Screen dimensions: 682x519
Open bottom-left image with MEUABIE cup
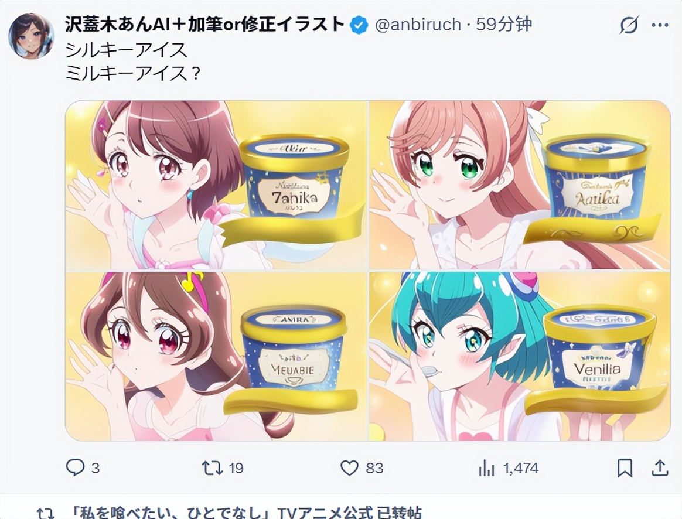coord(217,356)
